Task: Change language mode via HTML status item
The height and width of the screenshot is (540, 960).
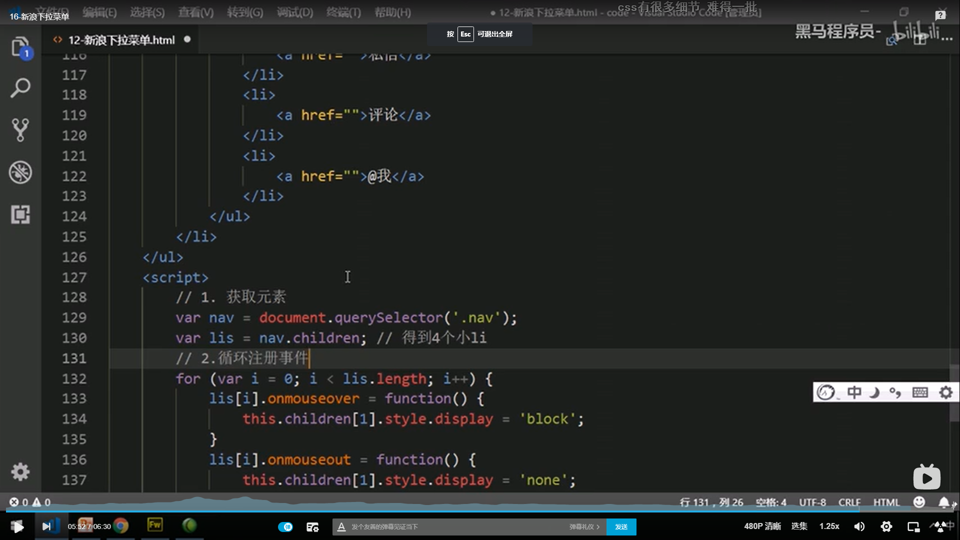Action: pos(886,502)
